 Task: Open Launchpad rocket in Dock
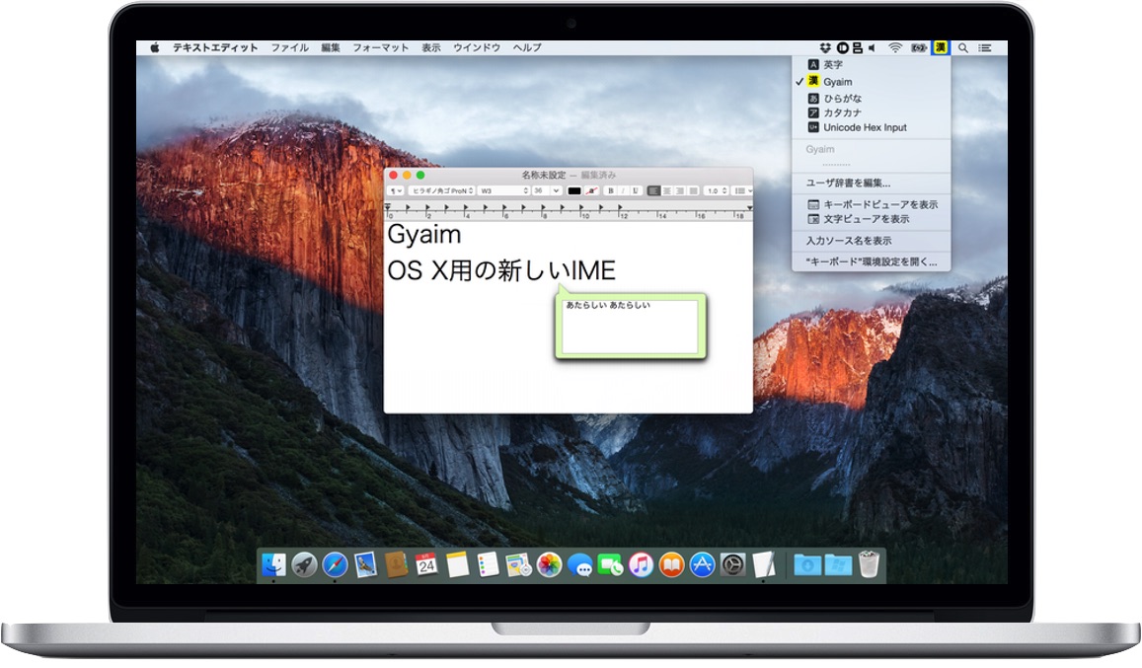(304, 564)
